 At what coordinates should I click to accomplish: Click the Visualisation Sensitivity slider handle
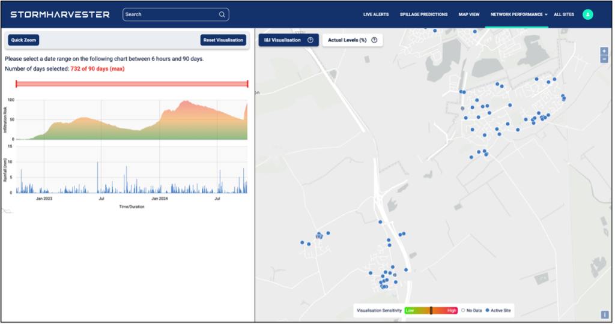431,310
